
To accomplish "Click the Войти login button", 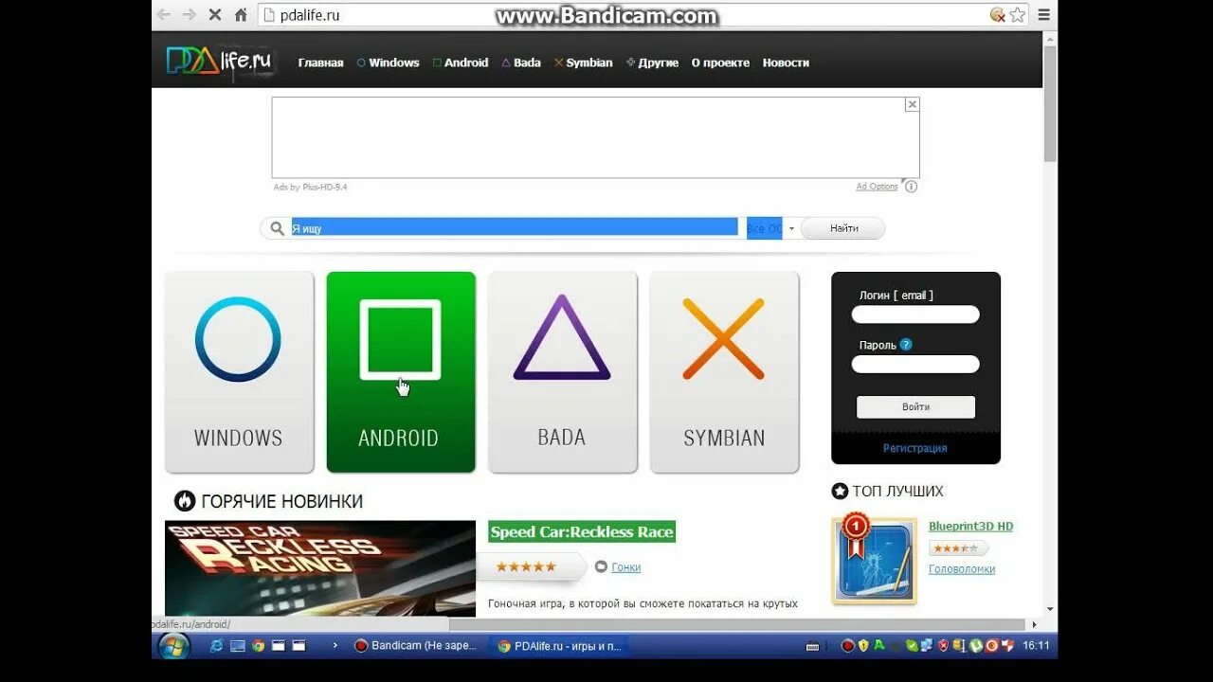I will tap(915, 406).
